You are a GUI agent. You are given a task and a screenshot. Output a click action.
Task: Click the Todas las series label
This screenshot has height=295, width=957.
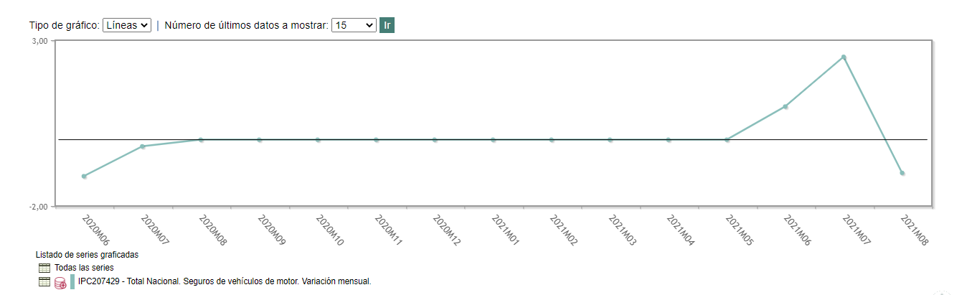84,268
